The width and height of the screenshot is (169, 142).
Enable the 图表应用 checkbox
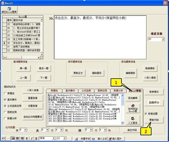(5, 112)
